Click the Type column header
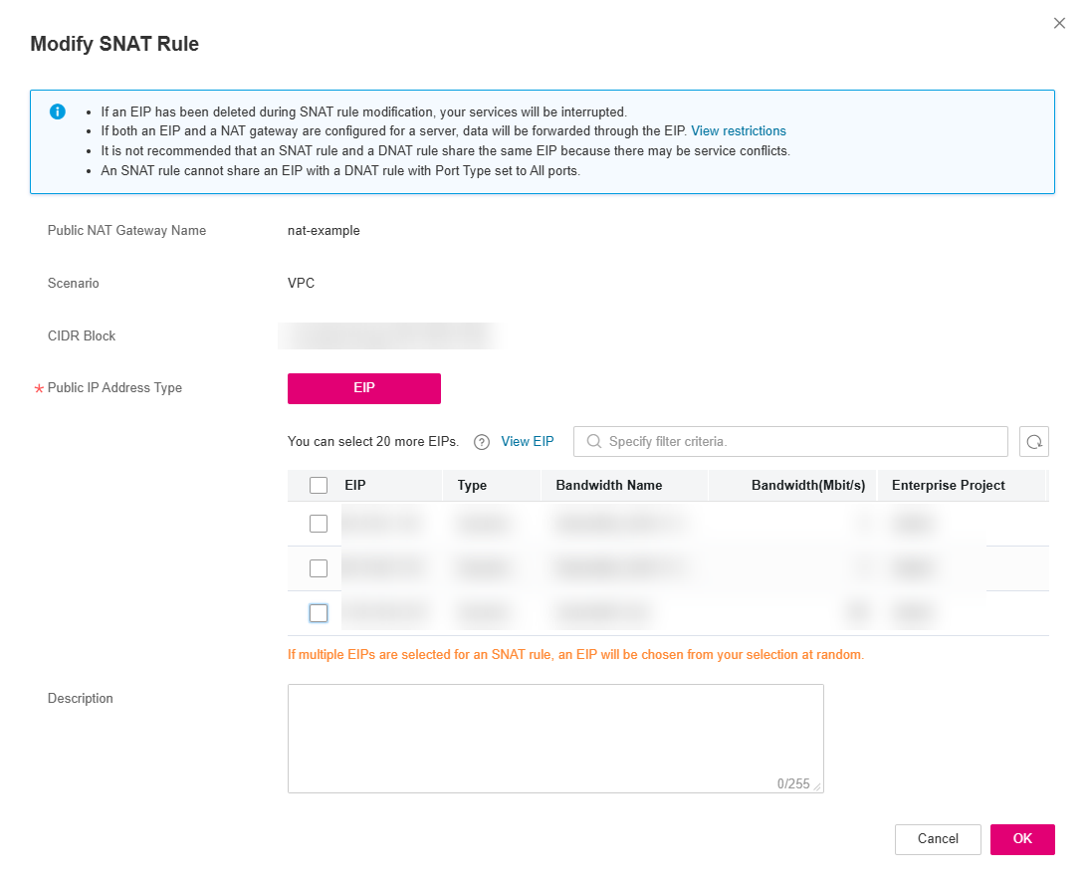 point(472,485)
